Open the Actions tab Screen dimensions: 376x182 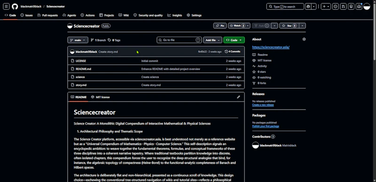coord(87,15)
